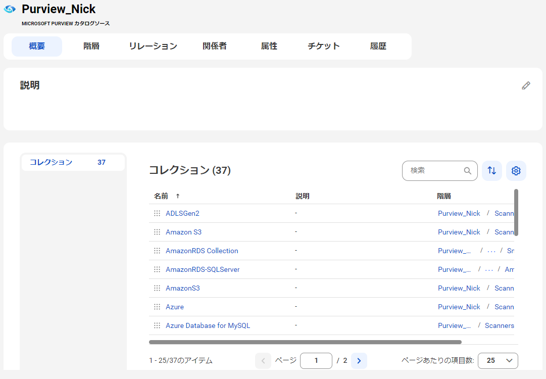546x379 pixels.
Task: Click Scanners link in Azure Database for MySQL row
Action: [x=500, y=325]
